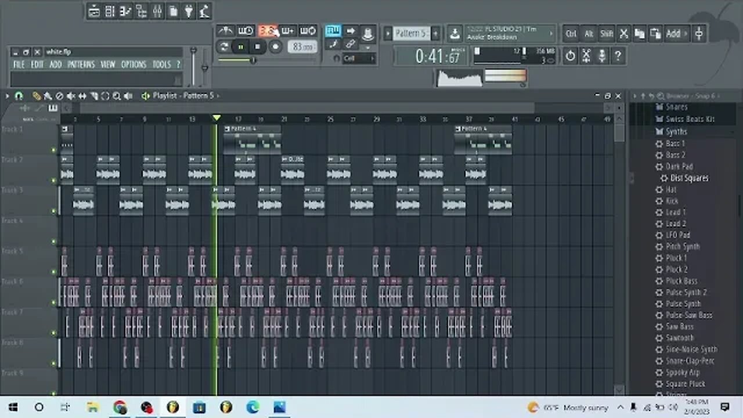Toggle the Playlist snap magnet
The width and height of the screenshot is (743, 418).
pyautogui.click(x=19, y=96)
